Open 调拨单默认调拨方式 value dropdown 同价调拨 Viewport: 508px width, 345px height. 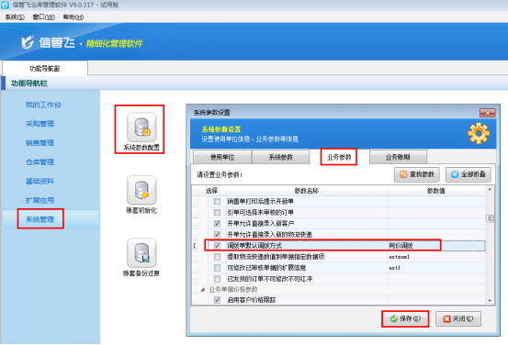pos(436,246)
